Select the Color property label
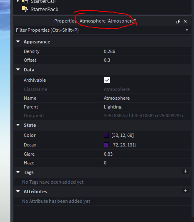This screenshot has height=222, width=194. click(x=30, y=135)
